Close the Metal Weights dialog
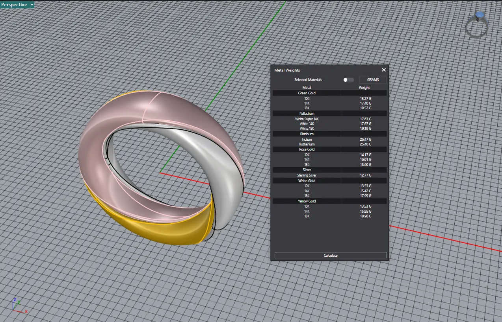This screenshot has height=322, width=502. click(383, 70)
